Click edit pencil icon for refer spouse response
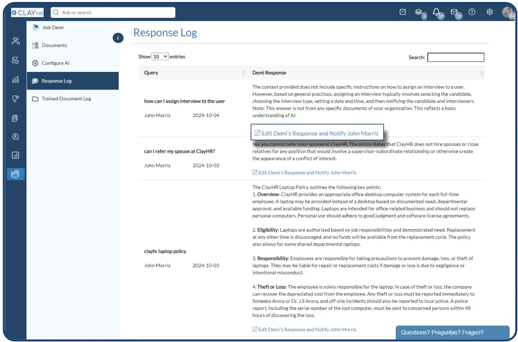The width and height of the screenshot is (518, 342). coord(255,172)
